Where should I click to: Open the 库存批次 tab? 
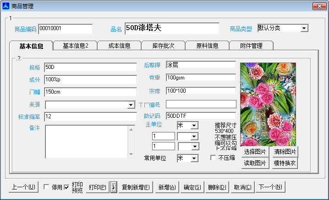click(163, 46)
